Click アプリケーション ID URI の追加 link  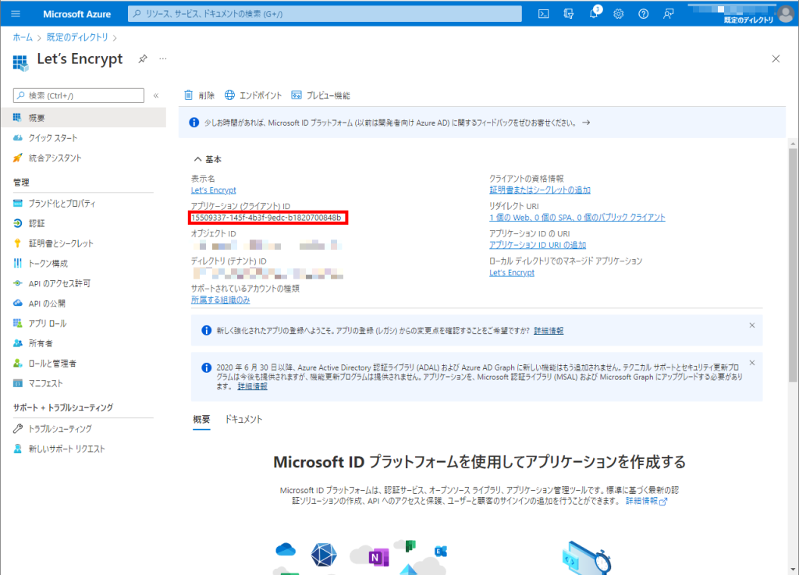(x=537, y=245)
